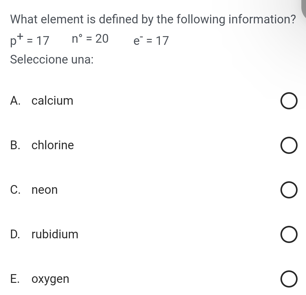Click the neutron count "n° = 20"
This screenshot has width=306, height=295.
pyautogui.click(x=90, y=39)
